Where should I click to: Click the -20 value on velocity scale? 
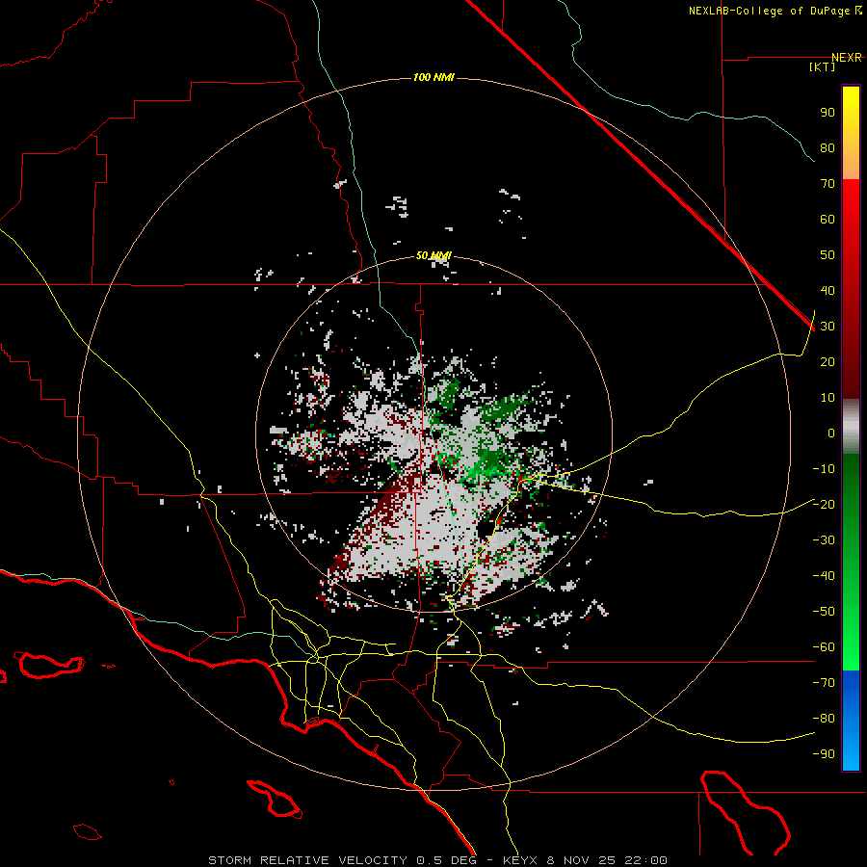[x=824, y=505]
